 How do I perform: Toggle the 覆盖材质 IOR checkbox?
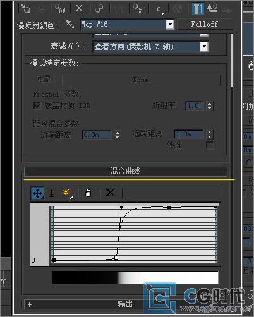pyautogui.click(x=37, y=105)
